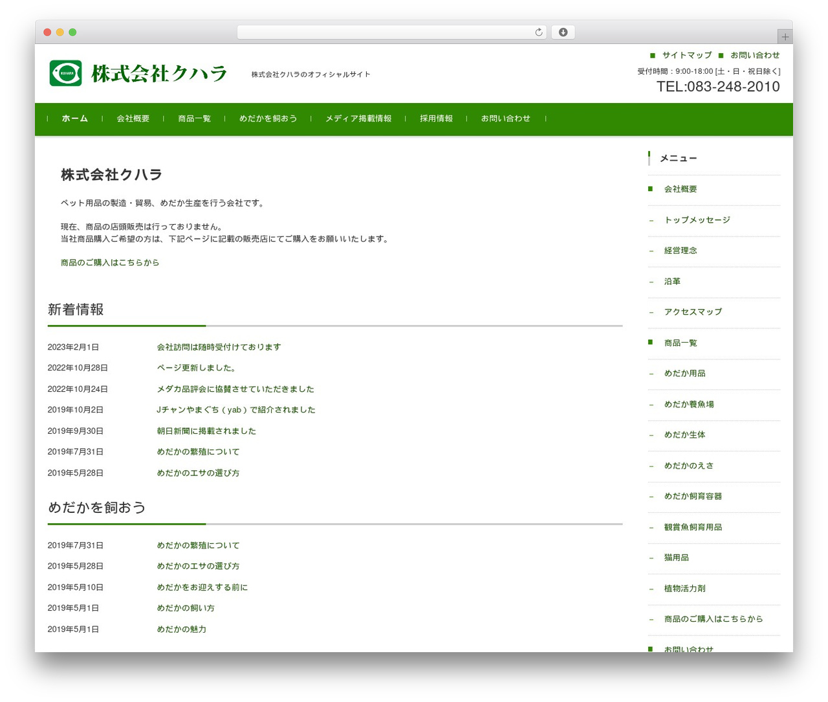Open 沿革 in the sidebar menu

coord(672,282)
